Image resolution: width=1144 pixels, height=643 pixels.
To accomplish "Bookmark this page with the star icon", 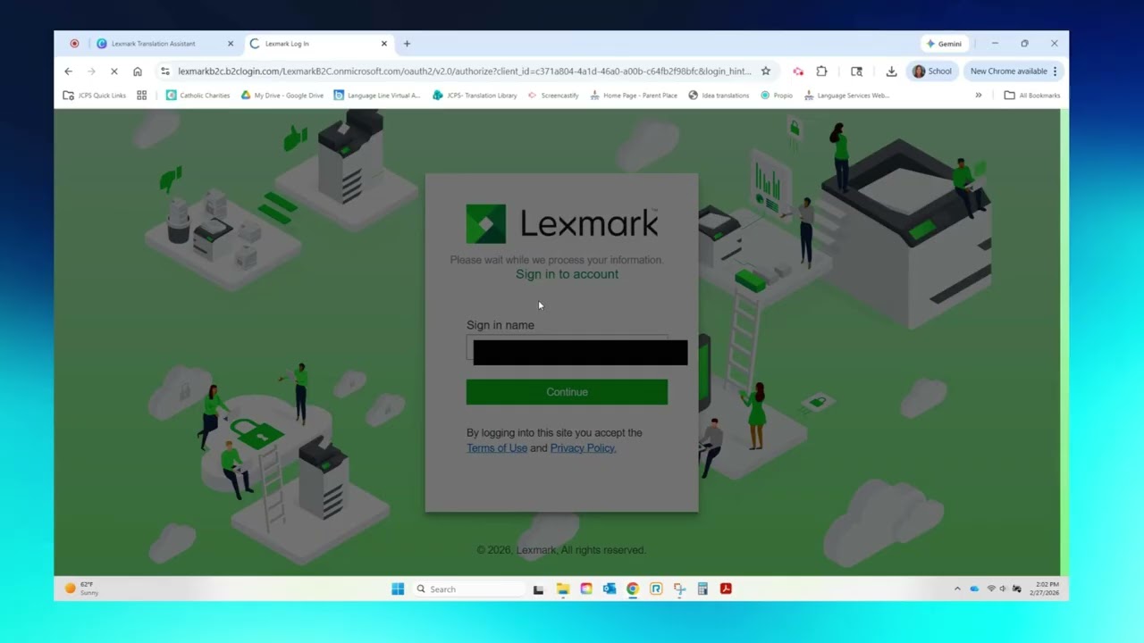I will (x=766, y=71).
